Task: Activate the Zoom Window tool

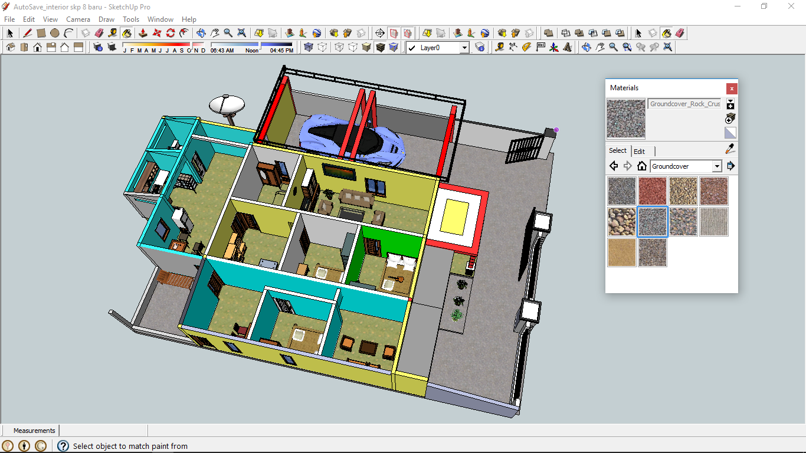Action: [627, 47]
